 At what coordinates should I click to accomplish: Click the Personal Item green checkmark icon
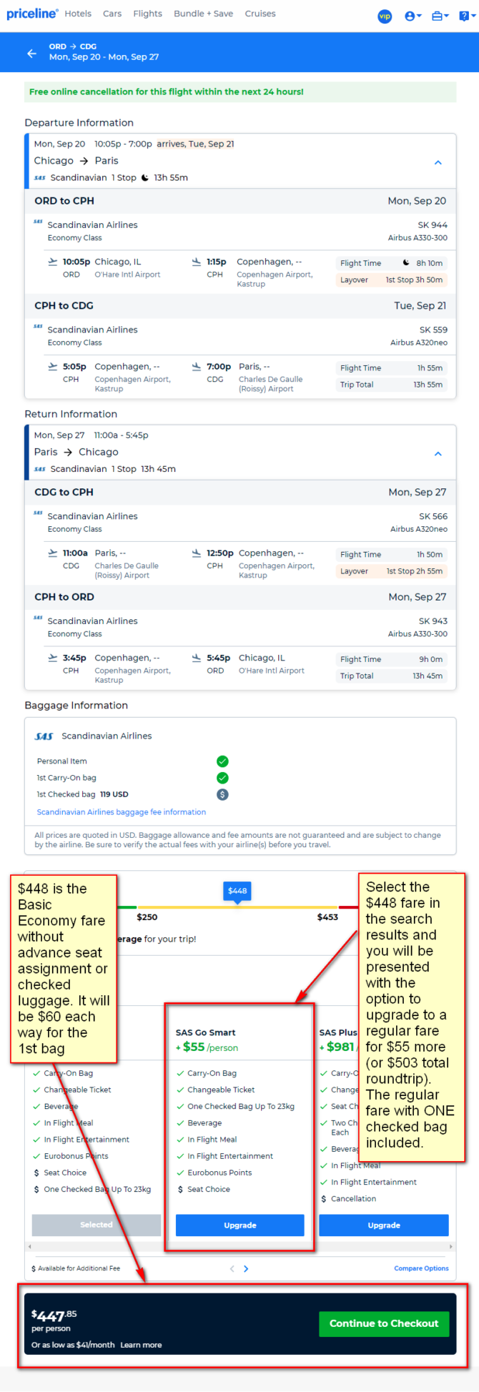[222, 761]
